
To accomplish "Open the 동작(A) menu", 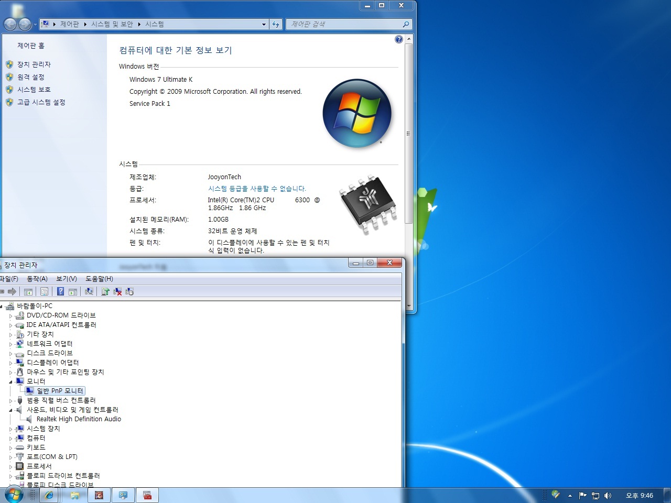I will tap(37, 279).
